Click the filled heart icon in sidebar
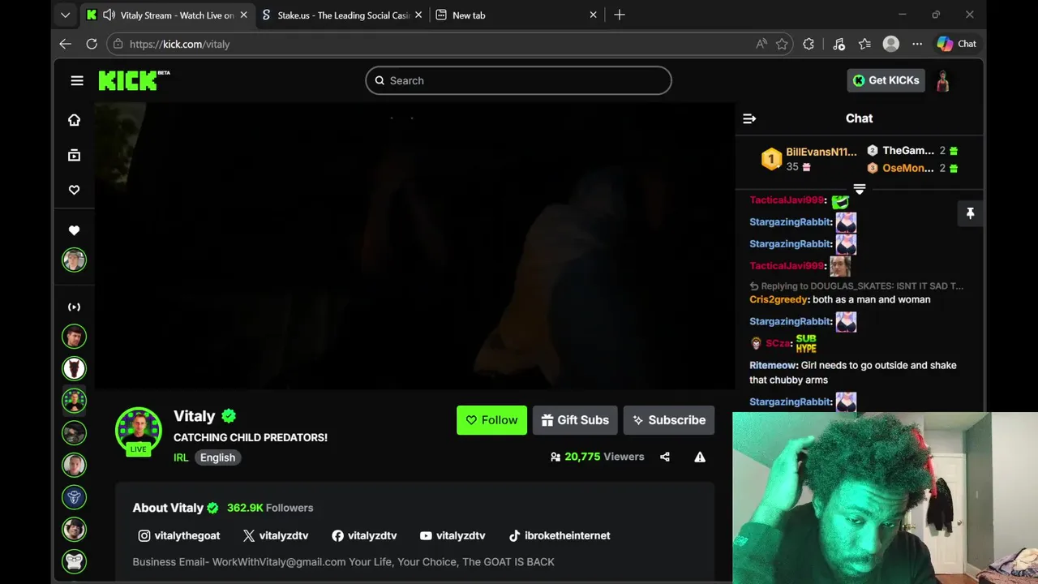The width and height of the screenshot is (1038, 584). [74, 230]
